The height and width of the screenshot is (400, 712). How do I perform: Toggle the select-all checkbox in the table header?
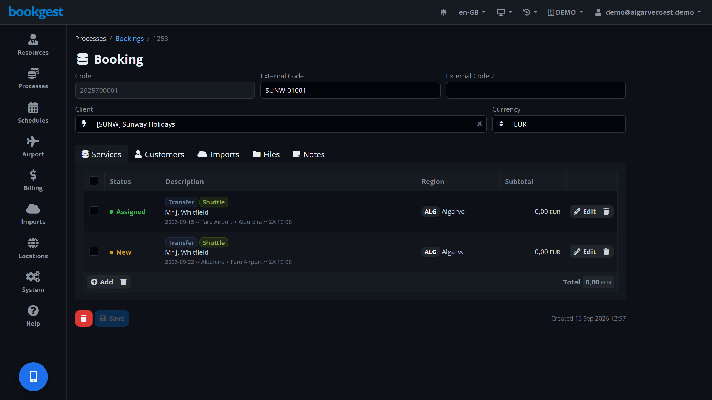[94, 181]
